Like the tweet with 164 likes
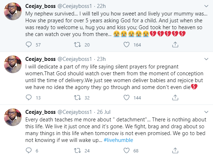 click(126, 45)
